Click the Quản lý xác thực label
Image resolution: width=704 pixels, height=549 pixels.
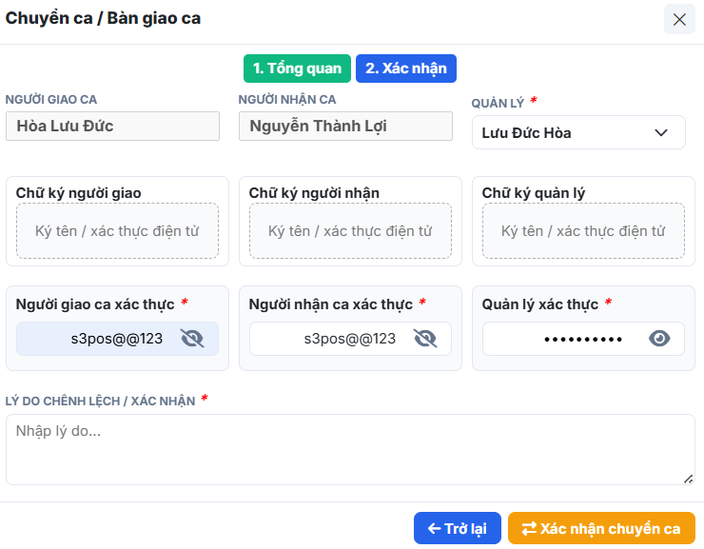540,304
